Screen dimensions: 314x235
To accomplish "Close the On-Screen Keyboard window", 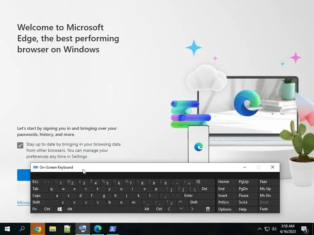I will pyautogui.click(x=273, y=167).
